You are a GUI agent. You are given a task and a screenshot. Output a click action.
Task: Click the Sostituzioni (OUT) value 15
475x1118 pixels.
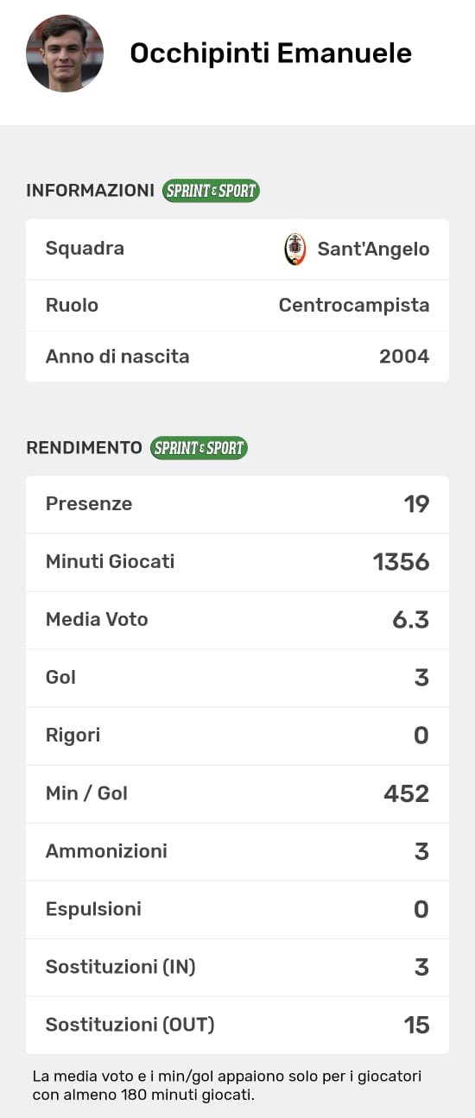[417, 1025]
